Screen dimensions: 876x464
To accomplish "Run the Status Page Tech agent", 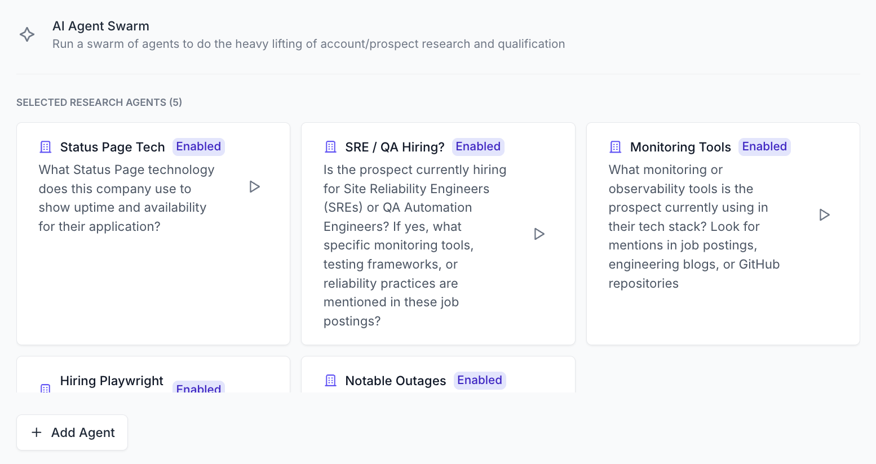I will pos(255,186).
